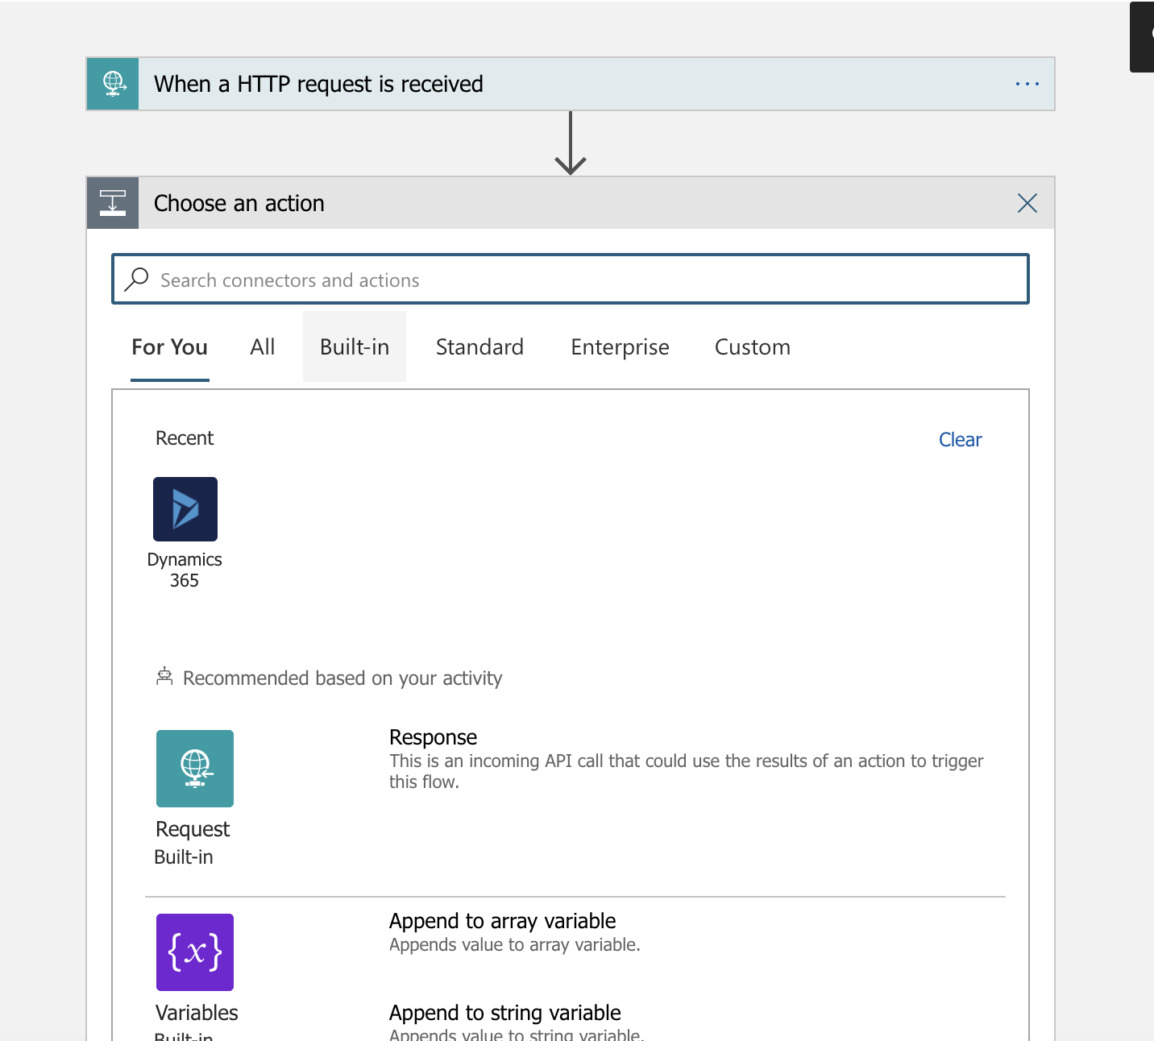Switch to the For You tab
The image size is (1154, 1041).
click(x=170, y=347)
